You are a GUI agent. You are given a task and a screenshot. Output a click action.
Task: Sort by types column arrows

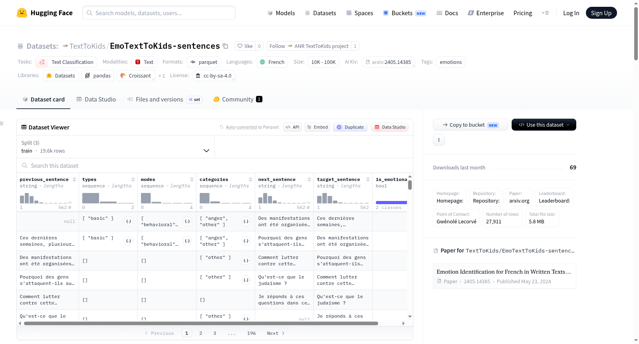click(x=133, y=179)
